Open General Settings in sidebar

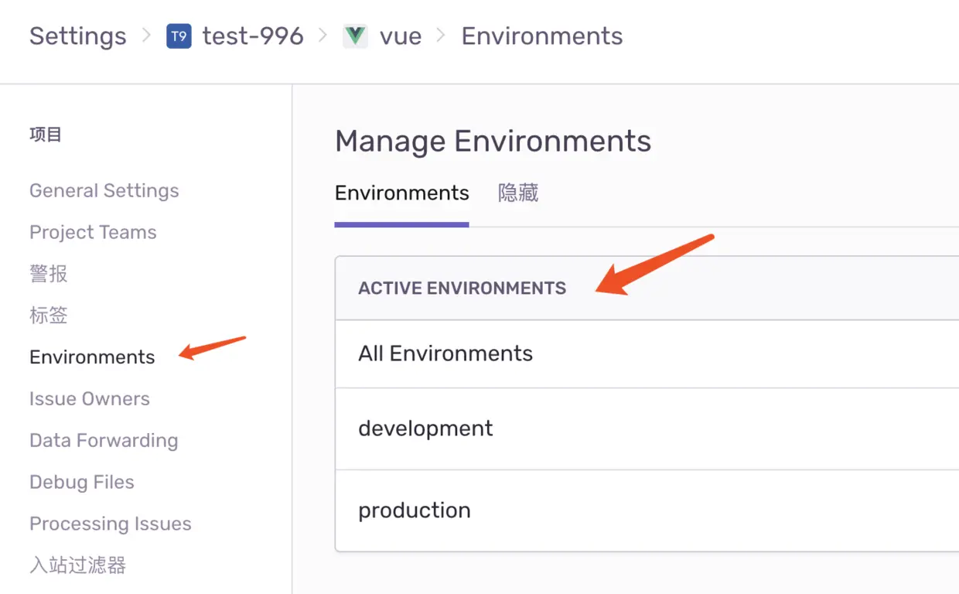coord(104,191)
